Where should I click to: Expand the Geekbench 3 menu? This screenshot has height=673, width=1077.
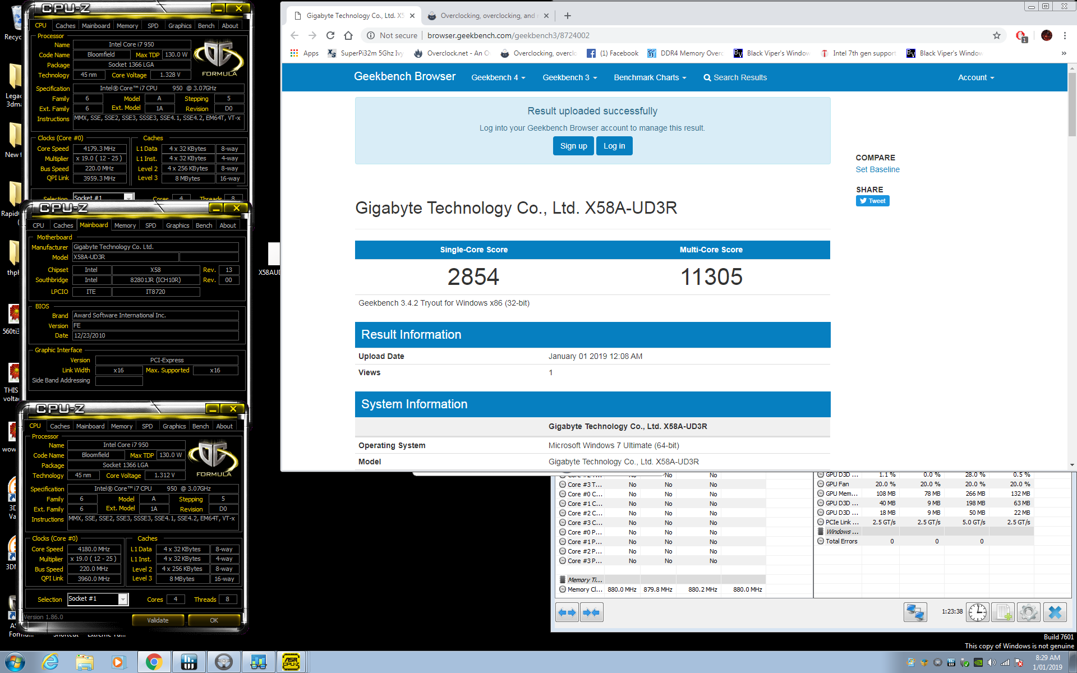tap(569, 77)
